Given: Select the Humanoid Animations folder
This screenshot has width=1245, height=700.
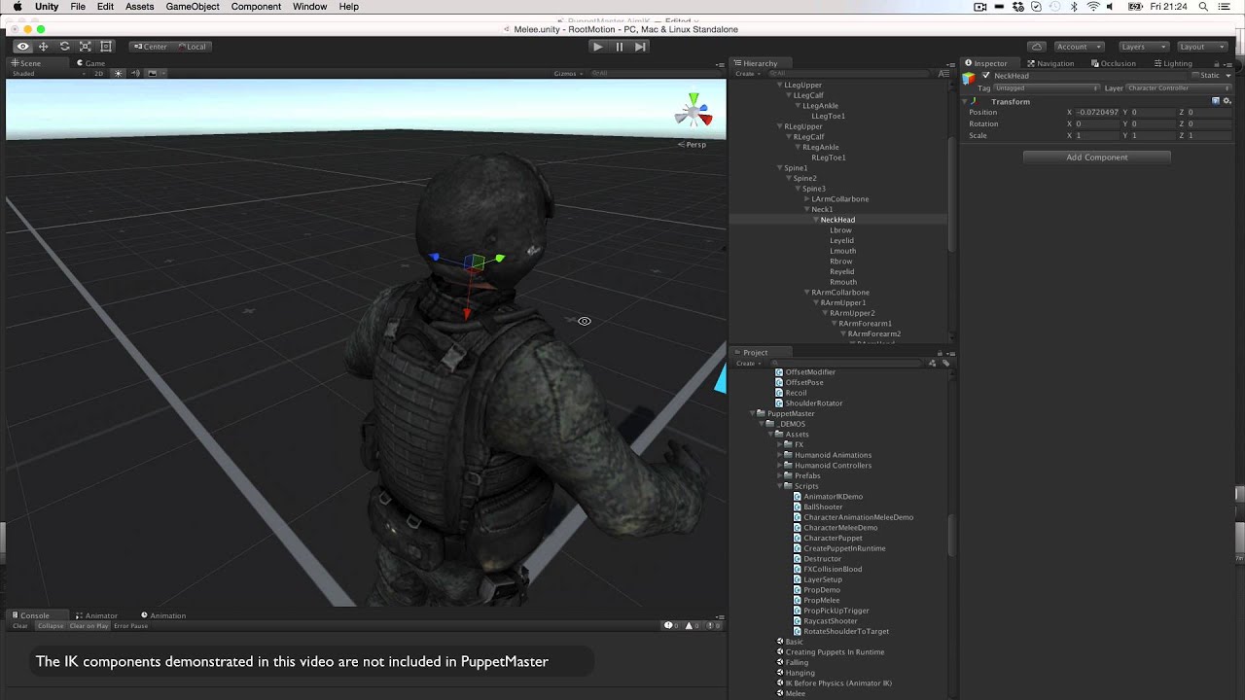Looking at the screenshot, I should [832, 455].
